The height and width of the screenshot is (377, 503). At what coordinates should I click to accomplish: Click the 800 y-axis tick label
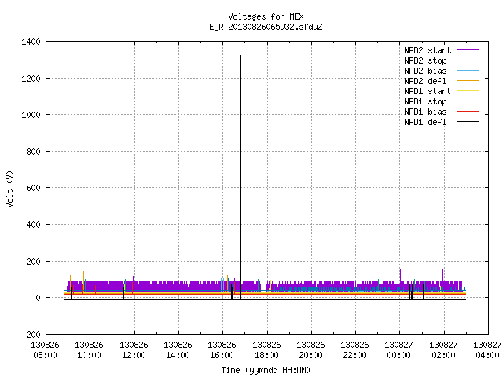point(33,152)
